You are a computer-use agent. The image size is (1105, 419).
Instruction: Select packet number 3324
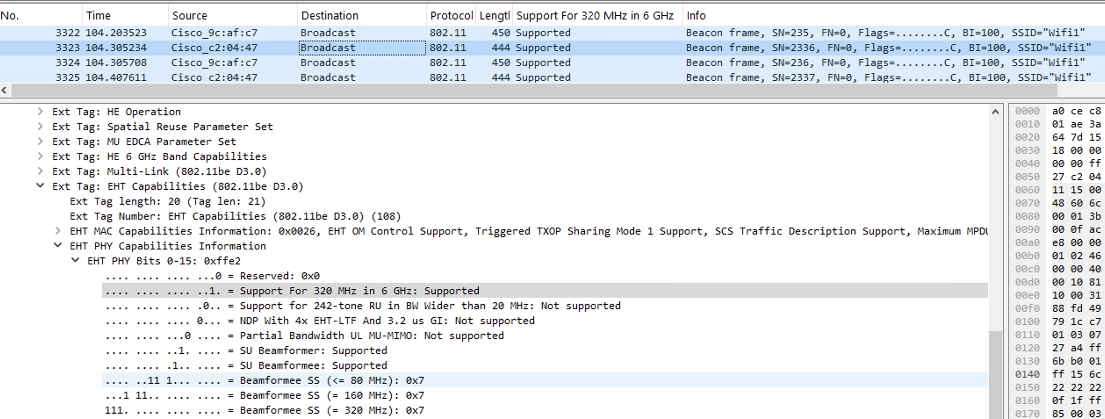pyautogui.click(x=552, y=63)
